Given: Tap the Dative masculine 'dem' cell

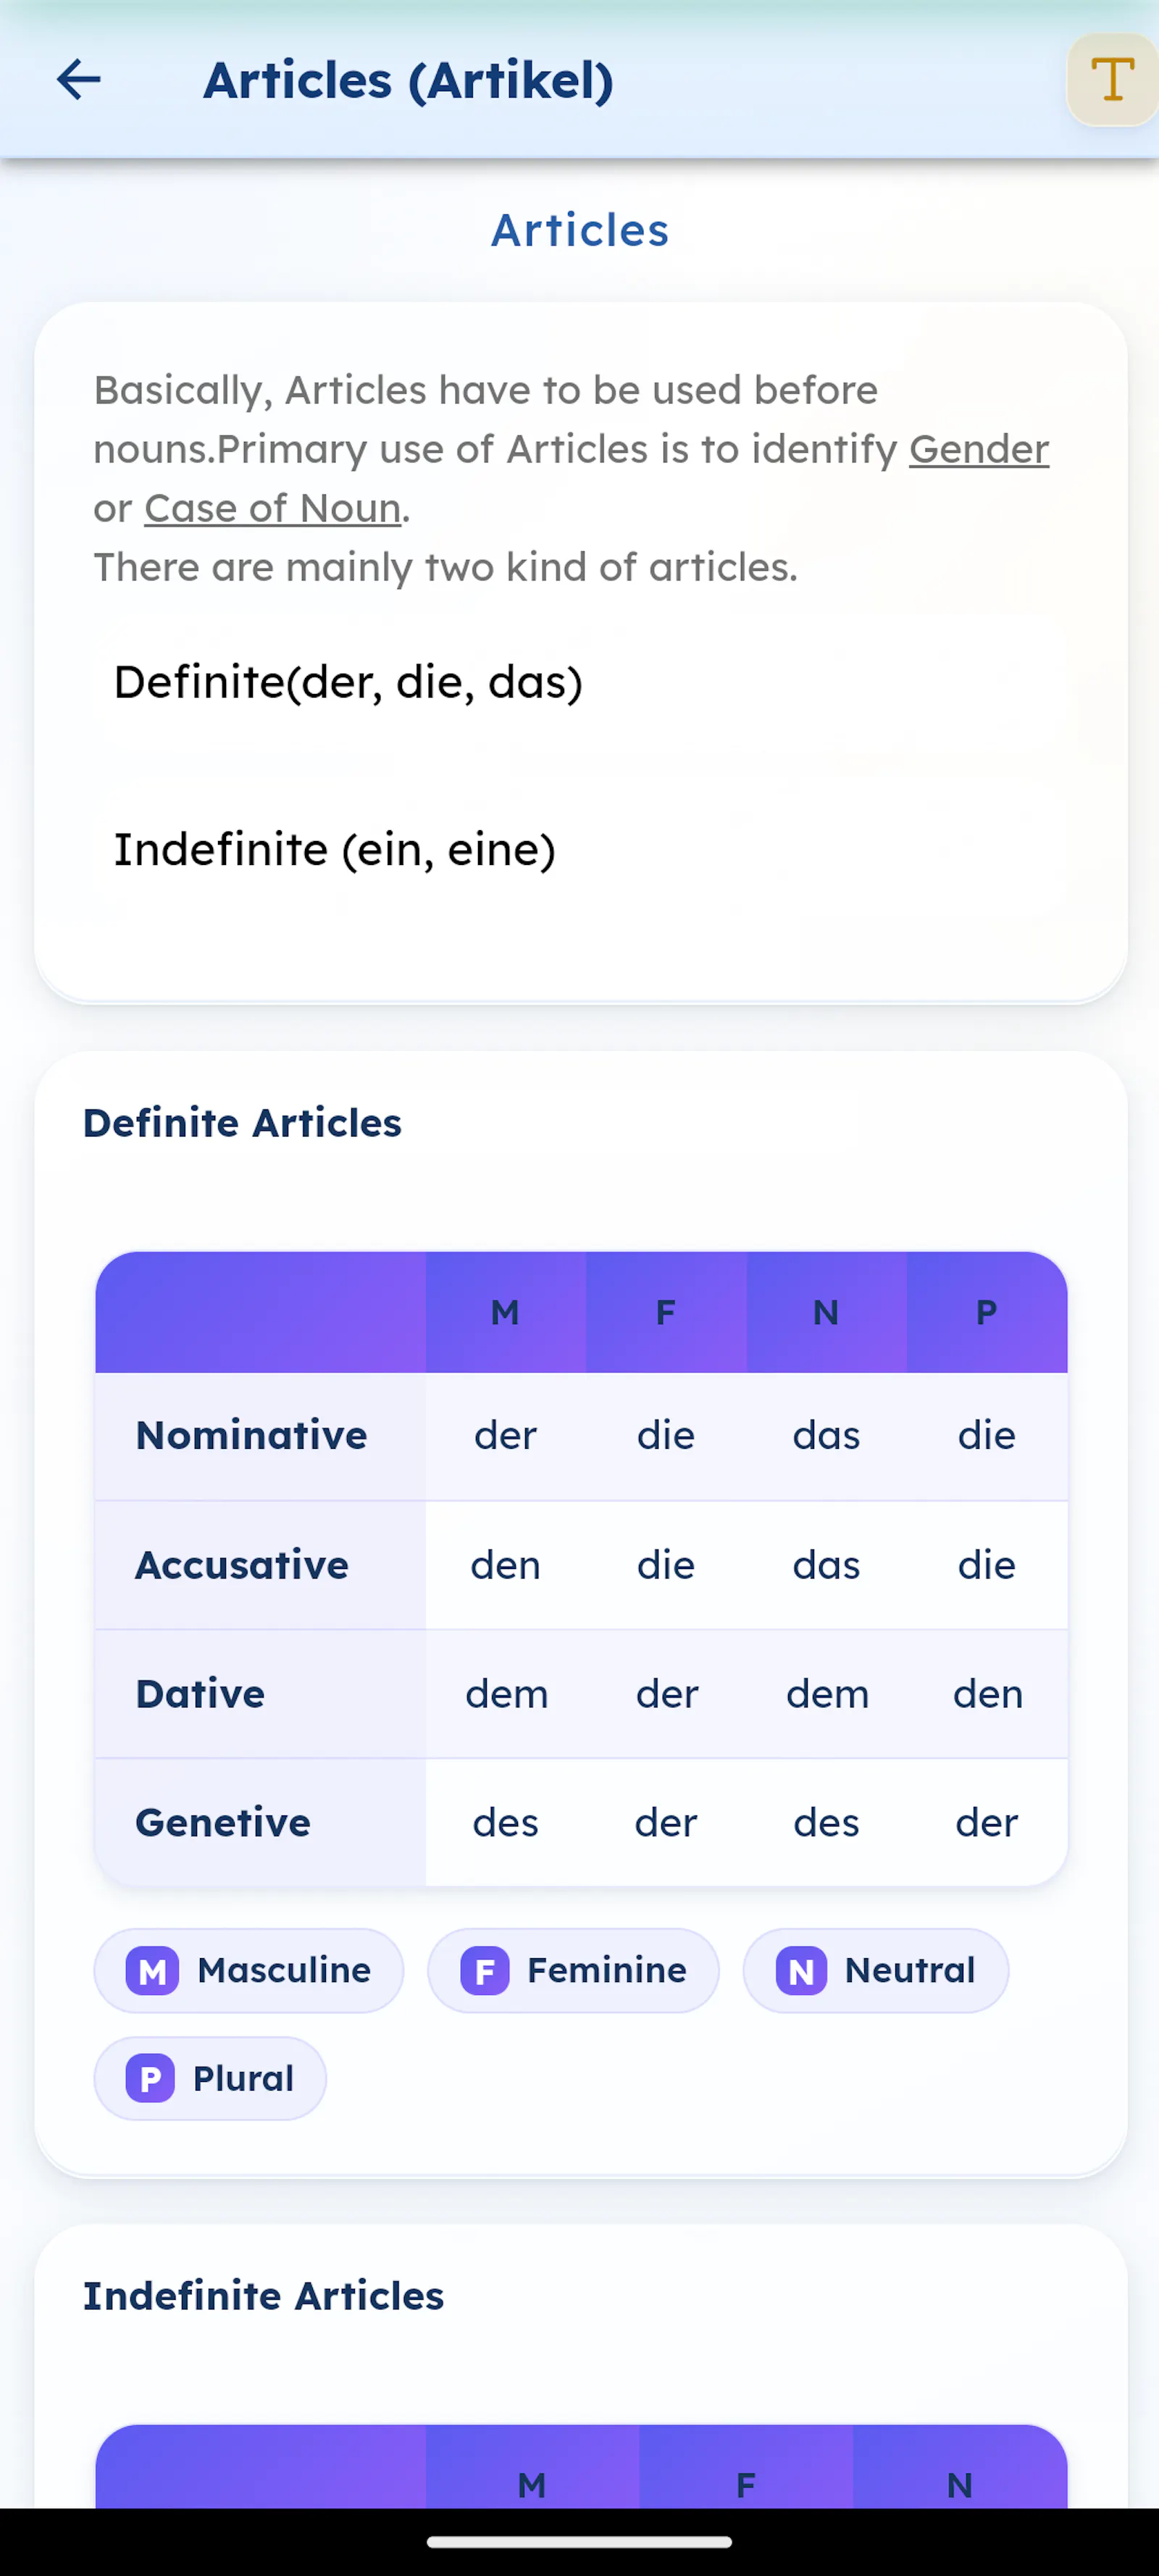Looking at the screenshot, I should click(x=506, y=1694).
